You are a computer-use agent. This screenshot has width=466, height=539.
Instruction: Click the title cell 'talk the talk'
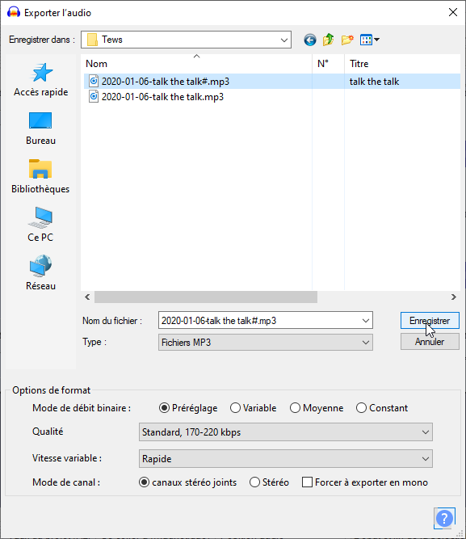(x=374, y=82)
